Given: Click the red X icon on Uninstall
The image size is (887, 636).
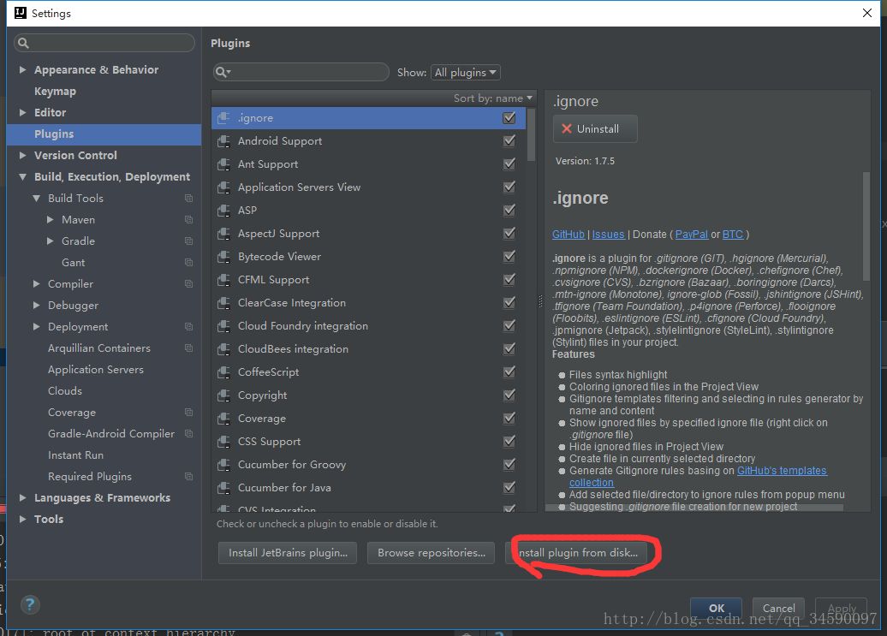Looking at the screenshot, I should [x=566, y=129].
